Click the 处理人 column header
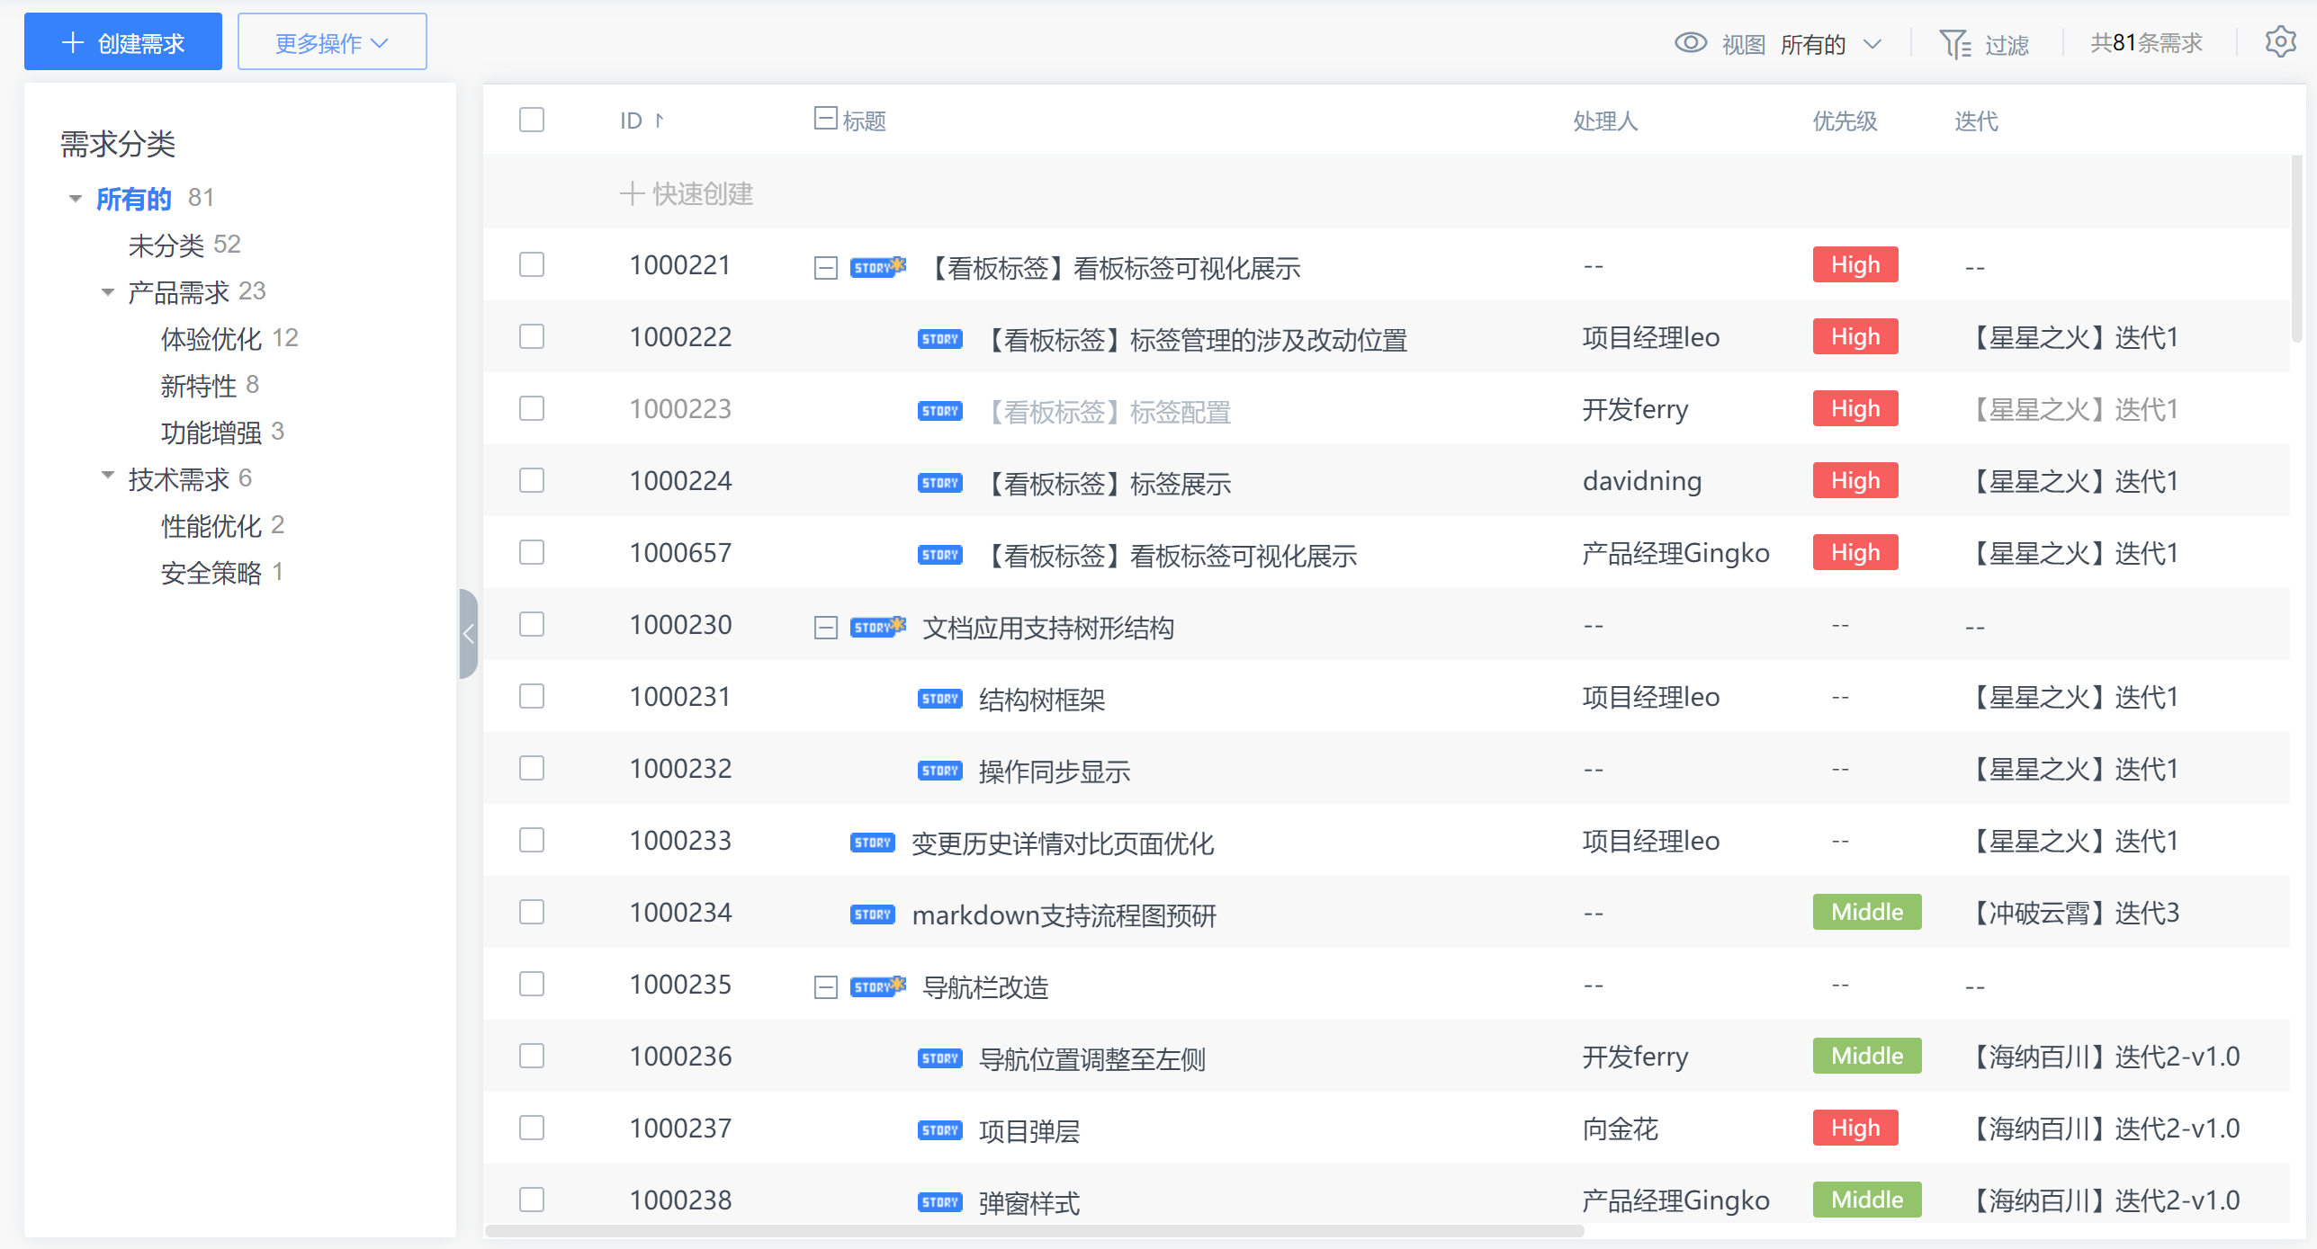Image resolution: width=2317 pixels, height=1249 pixels. pyautogui.click(x=1605, y=120)
